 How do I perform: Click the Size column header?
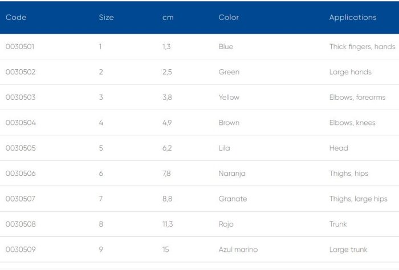tap(106, 18)
